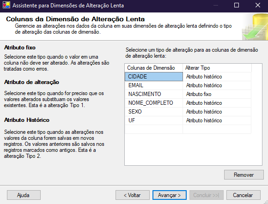Close the wizard window

tap(258, 5)
